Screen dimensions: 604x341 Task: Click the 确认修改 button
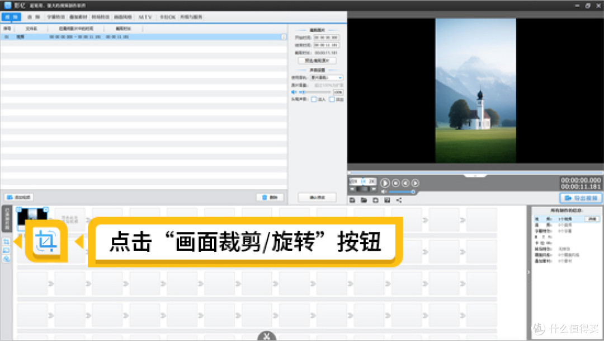click(317, 197)
